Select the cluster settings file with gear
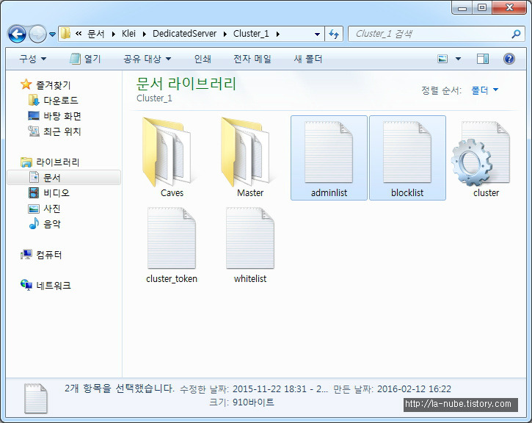This screenshot has width=532, height=423. tap(486, 158)
